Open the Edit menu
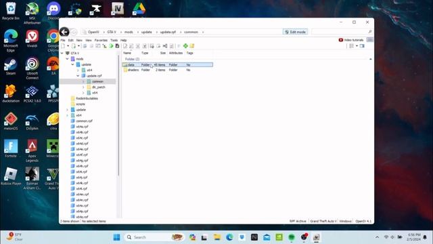The image size is (433, 244). coord(70,40)
